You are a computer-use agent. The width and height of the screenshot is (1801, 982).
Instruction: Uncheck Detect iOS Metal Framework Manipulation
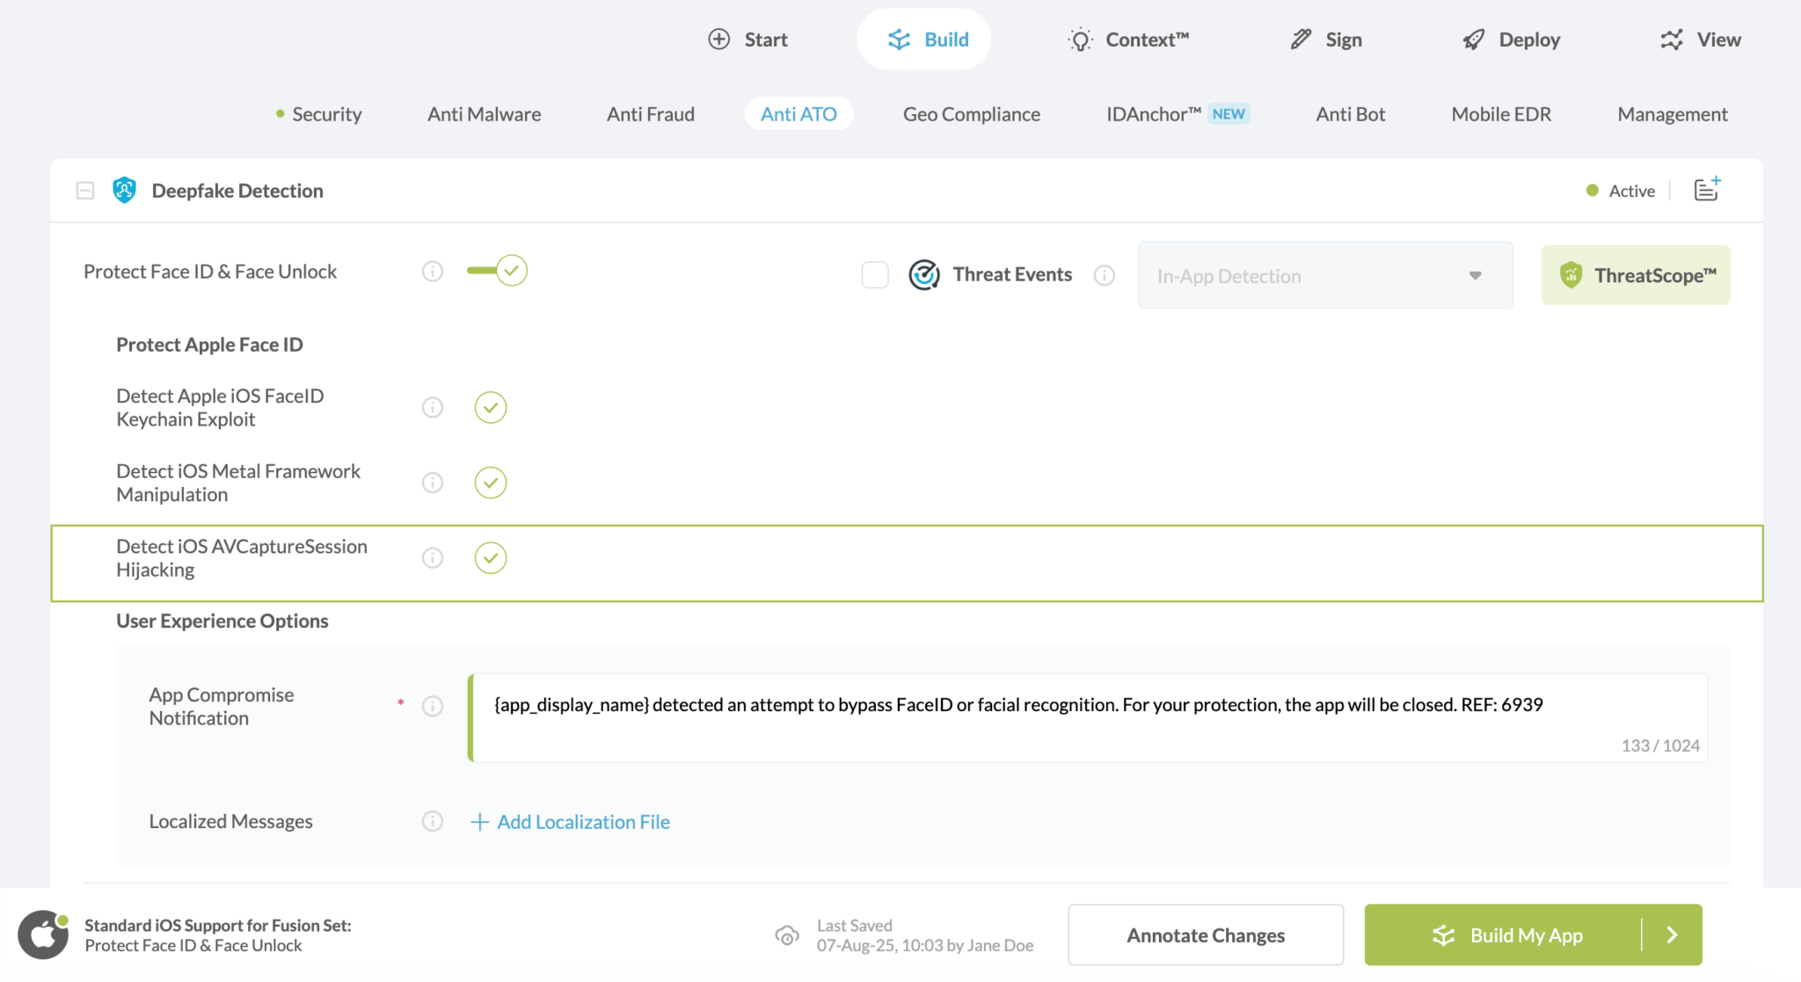(490, 483)
